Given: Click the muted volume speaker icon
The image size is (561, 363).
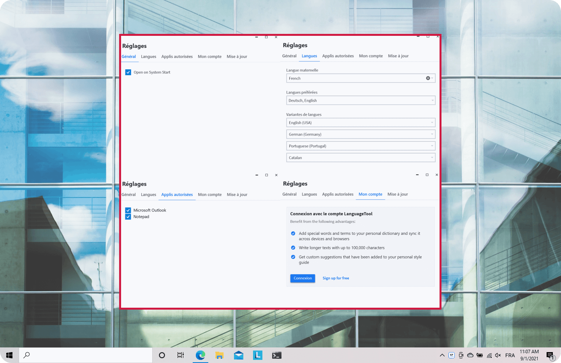Looking at the screenshot, I should pyautogui.click(x=498, y=355).
